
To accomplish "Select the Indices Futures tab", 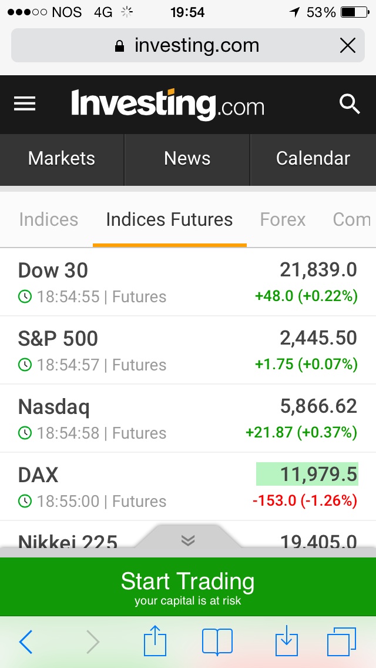I will [x=169, y=220].
